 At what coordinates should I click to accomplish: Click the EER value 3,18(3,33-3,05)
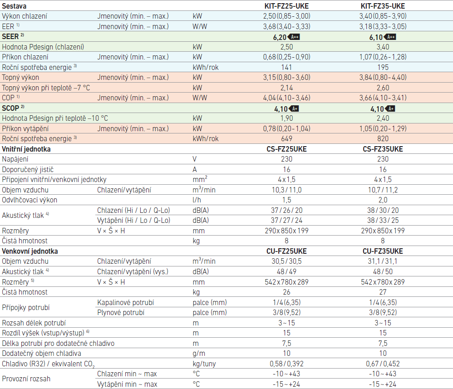383,27
